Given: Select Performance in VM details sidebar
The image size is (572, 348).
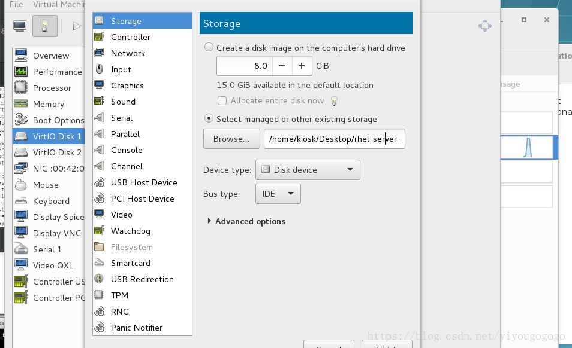Looking at the screenshot, I should tap(49, 72).
